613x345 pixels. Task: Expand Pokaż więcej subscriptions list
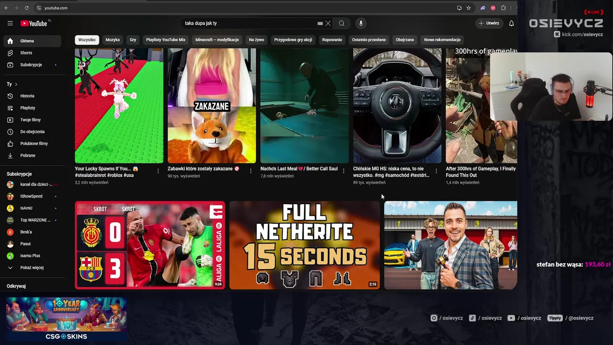(x=33, y=267)
